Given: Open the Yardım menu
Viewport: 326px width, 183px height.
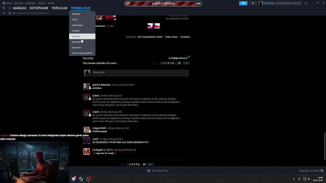Looking at the screenshot, I should click(51, 3).
